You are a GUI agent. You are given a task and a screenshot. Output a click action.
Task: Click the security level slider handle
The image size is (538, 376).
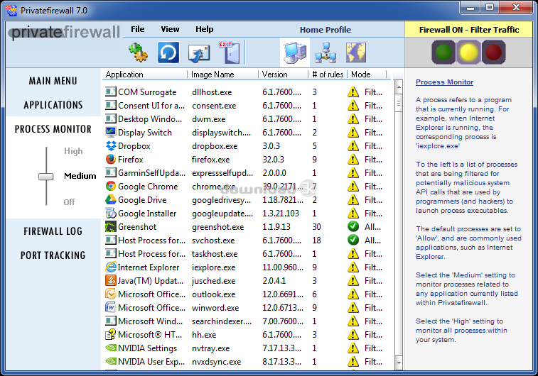(x=46, y=176)
